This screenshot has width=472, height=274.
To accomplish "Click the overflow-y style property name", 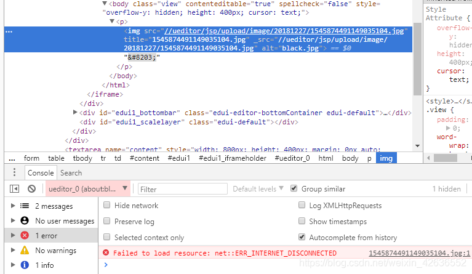I will click(x=454, y=32).
